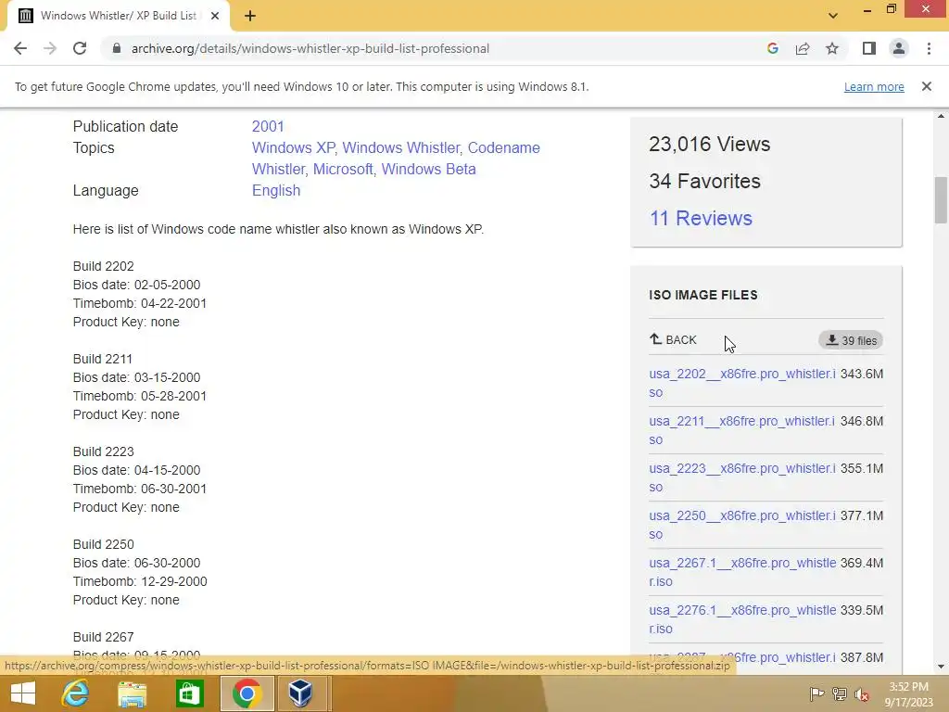
Task: Click 'Bios date: 04-15-2000' text
Action: tap(137, 470)
